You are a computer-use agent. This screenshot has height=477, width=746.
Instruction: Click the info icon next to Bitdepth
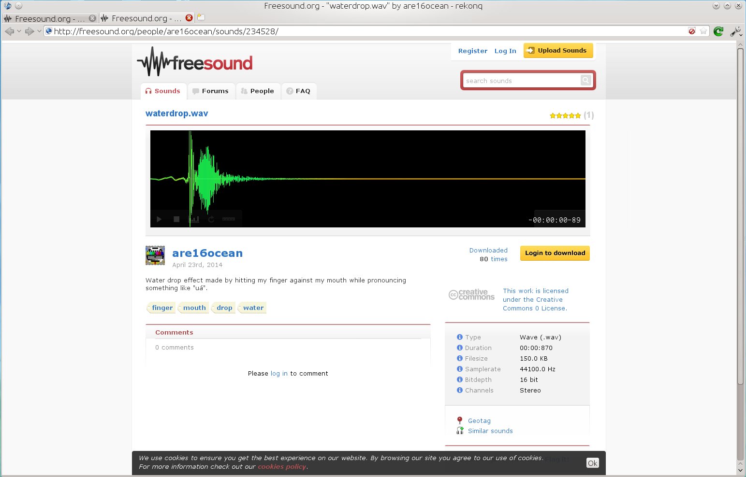[459, 379]
